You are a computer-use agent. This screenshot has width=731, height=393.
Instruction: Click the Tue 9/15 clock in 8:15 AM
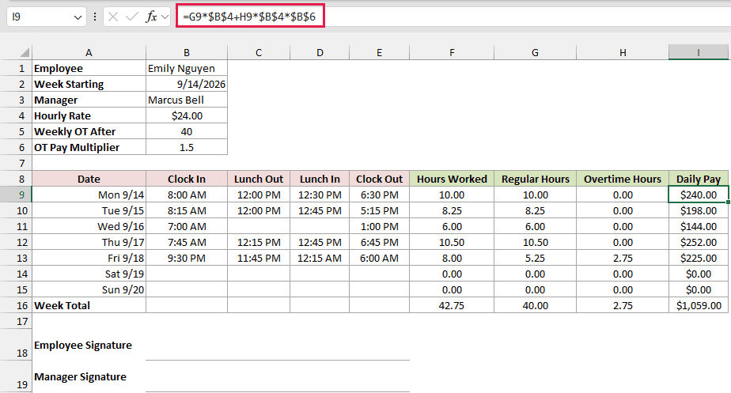(x=187, y=210)
